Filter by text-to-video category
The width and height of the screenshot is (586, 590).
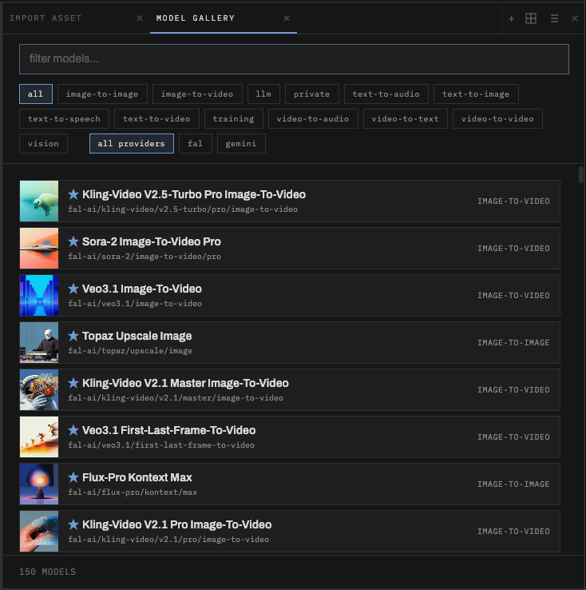point(156,119)
